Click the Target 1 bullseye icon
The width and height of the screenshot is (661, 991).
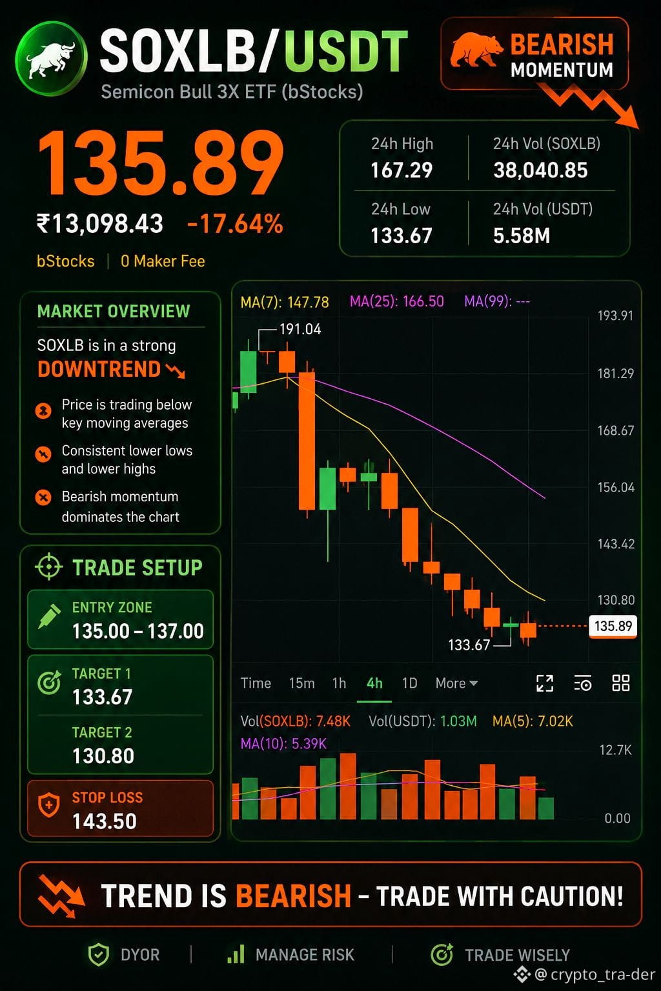pos(49,681)
